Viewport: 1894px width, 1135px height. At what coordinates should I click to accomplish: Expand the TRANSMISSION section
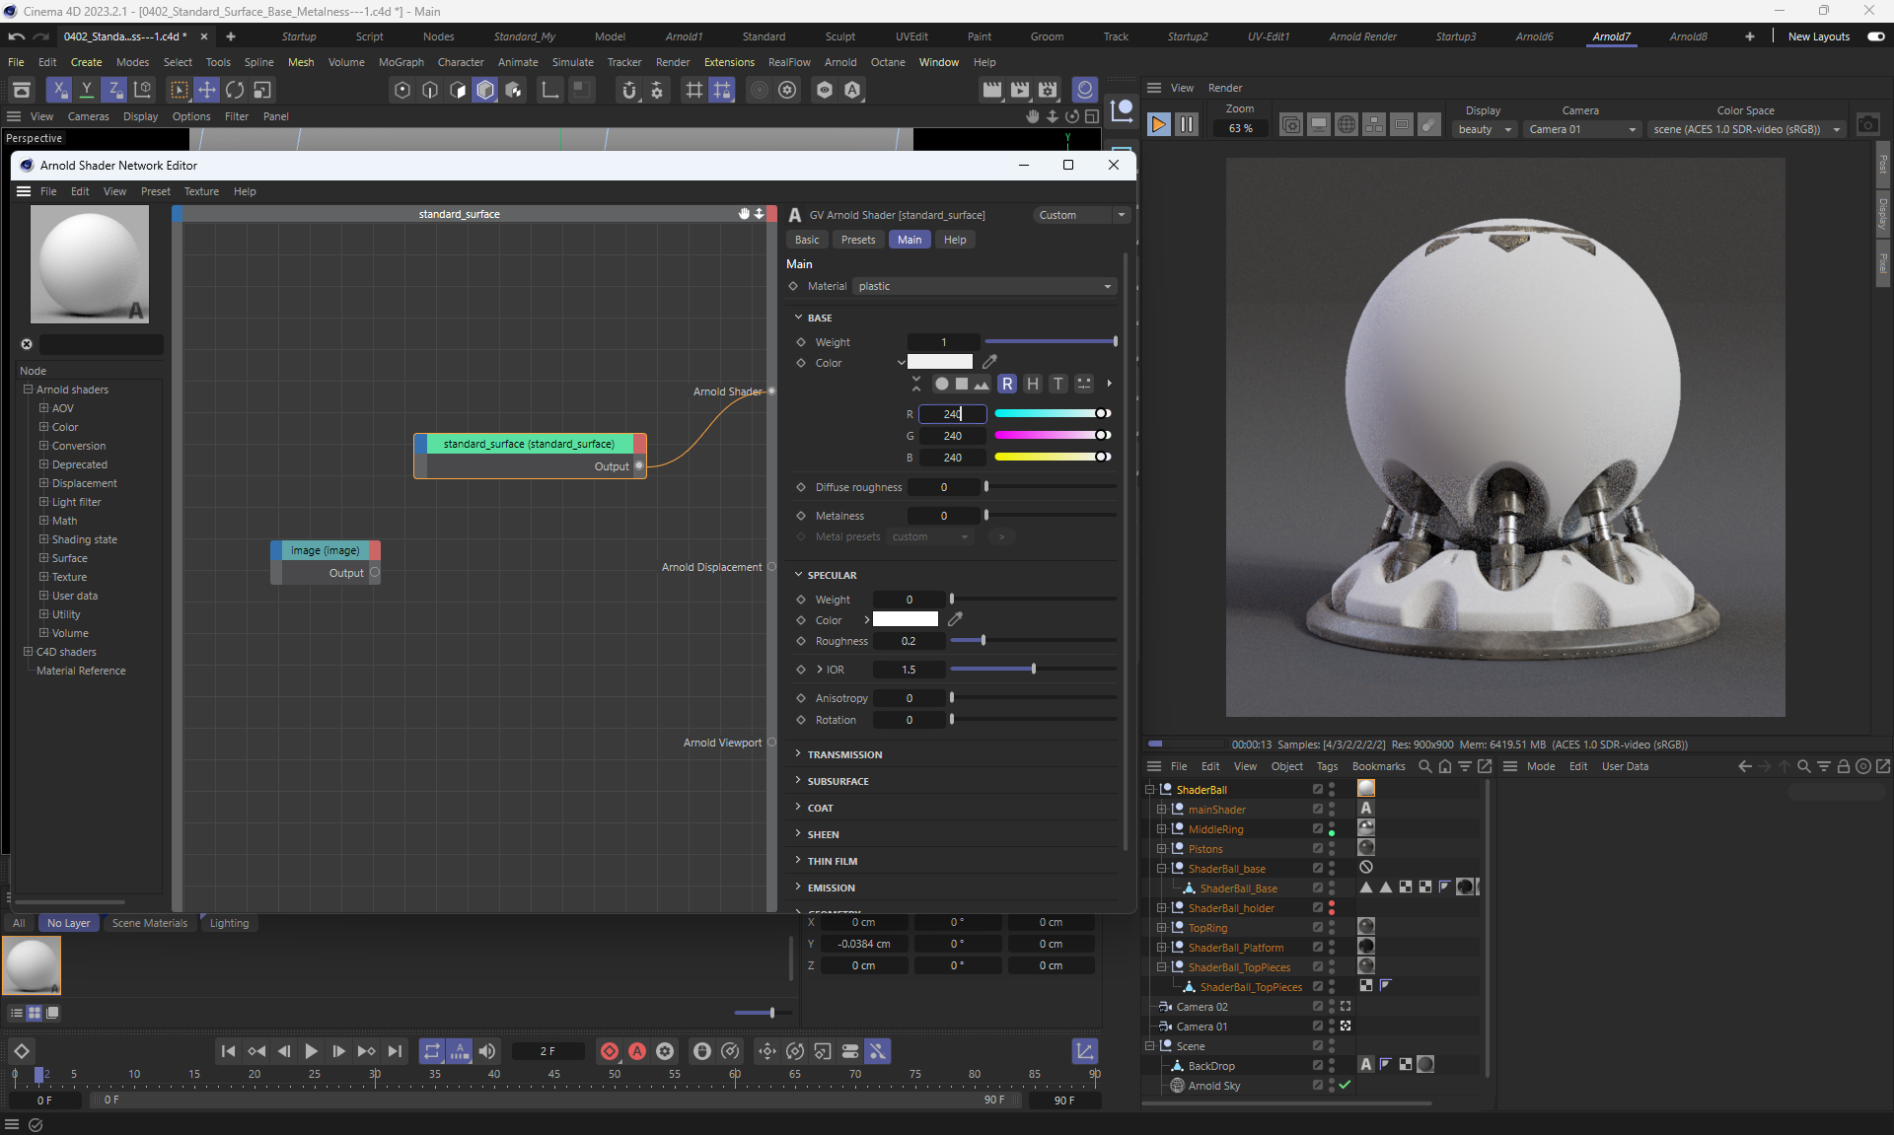[x=844, y=754]
